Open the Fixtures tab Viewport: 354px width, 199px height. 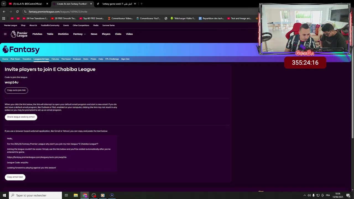[x=55, y=59]
